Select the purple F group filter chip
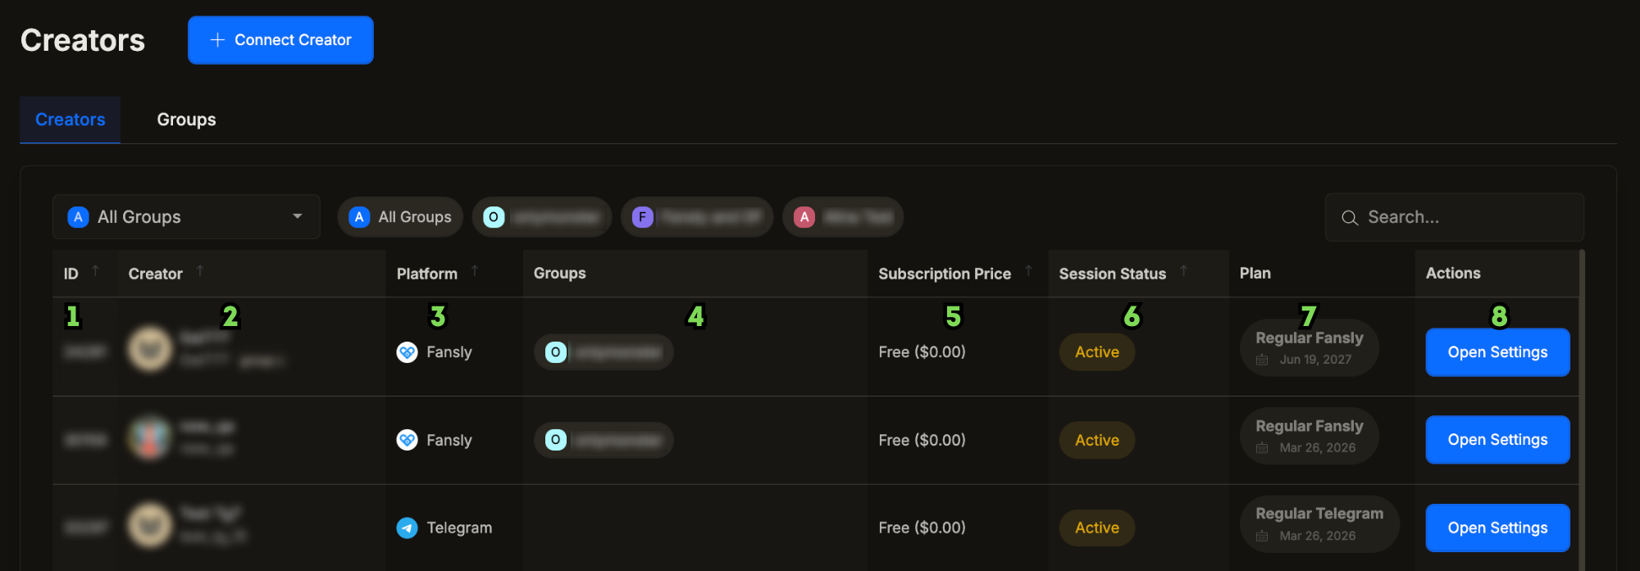This screenshot has height=571, width=1640. pyautogui.click(x=696, y=217)
